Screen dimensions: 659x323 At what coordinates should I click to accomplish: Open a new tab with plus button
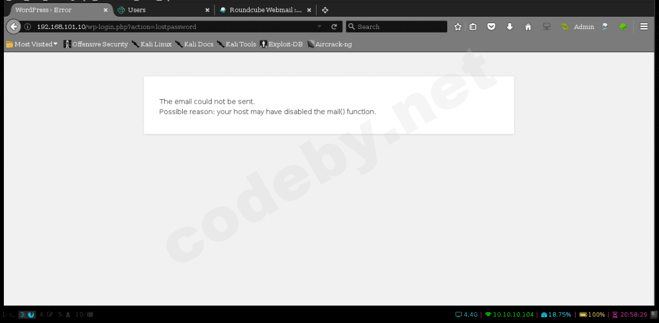325,10
